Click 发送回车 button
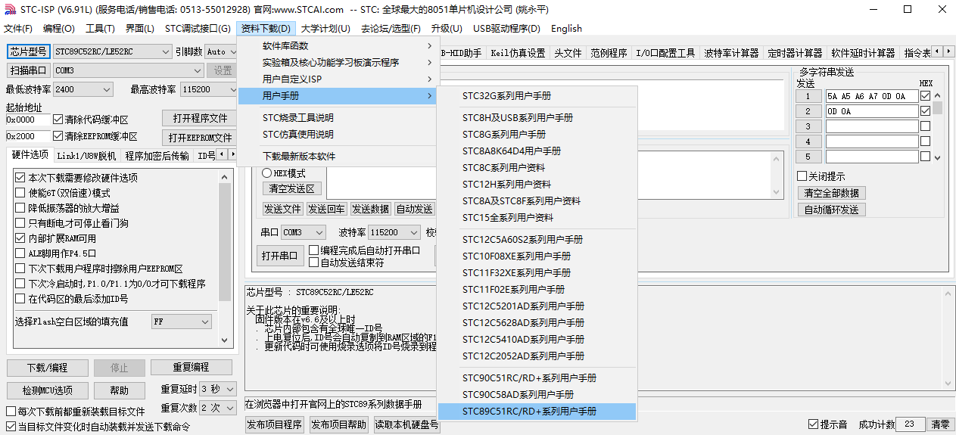The height and width of the screenshot is (435, 956). (326, 209)
